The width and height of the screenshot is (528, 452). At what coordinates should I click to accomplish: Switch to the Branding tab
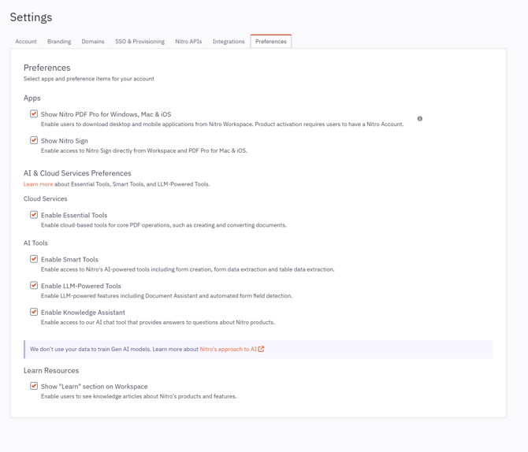59,42
